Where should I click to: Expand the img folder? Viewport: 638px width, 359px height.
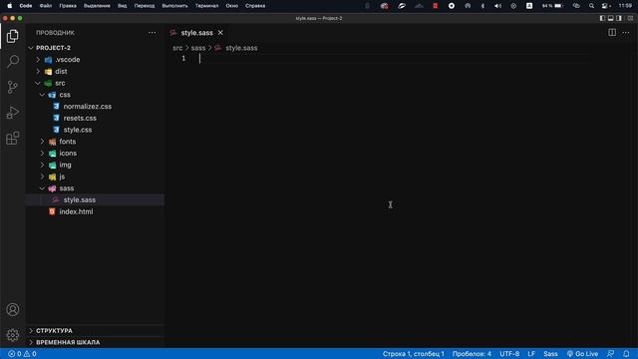pos(65,166)
